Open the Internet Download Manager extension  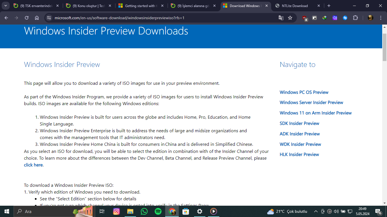coord(325,18)
